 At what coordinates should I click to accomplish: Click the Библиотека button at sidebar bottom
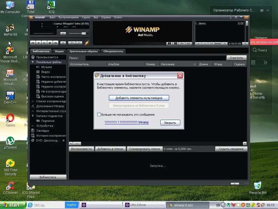click(x=48, y=177)
